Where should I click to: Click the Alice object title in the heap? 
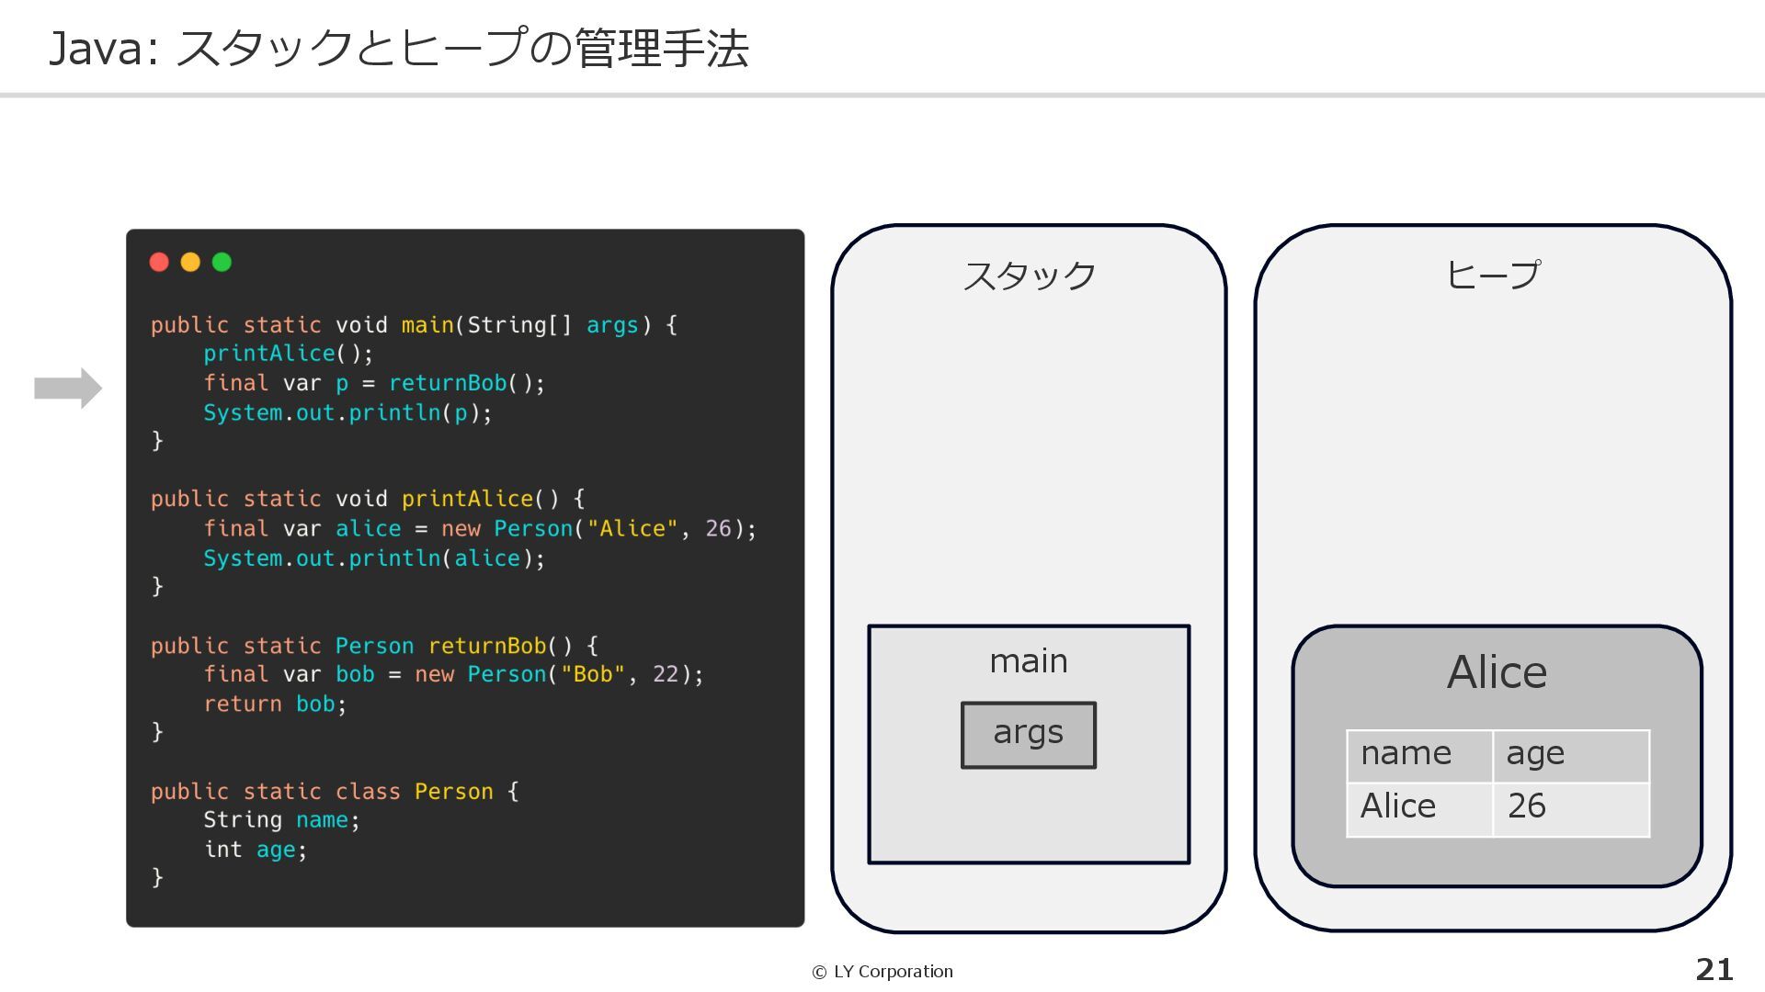tap(1497, 672)
